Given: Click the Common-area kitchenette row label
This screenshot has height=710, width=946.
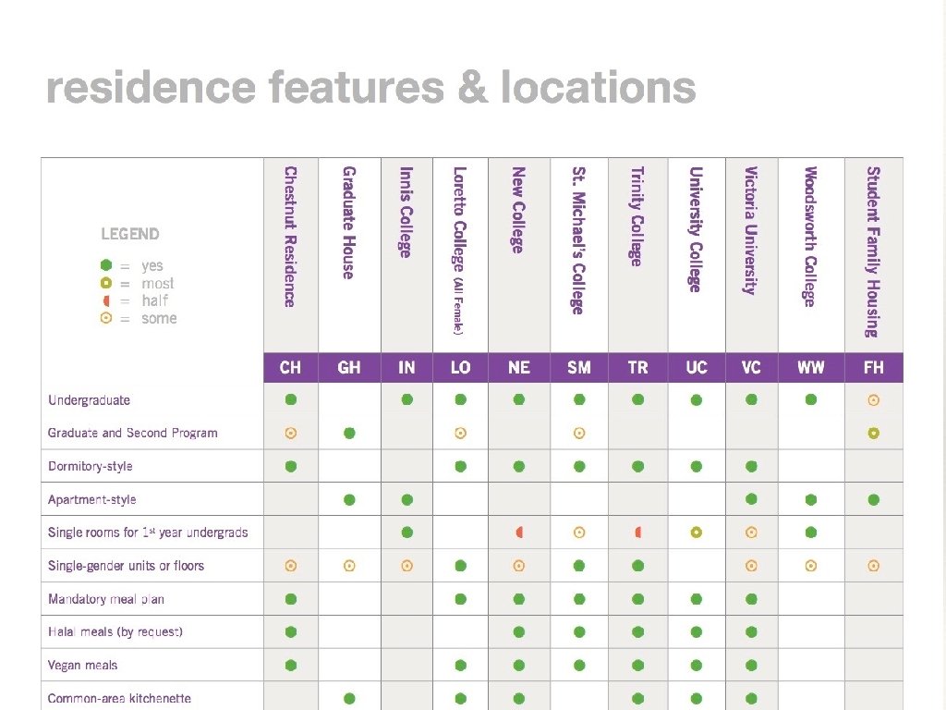Looking at the screenshot, I should [119, 699].
